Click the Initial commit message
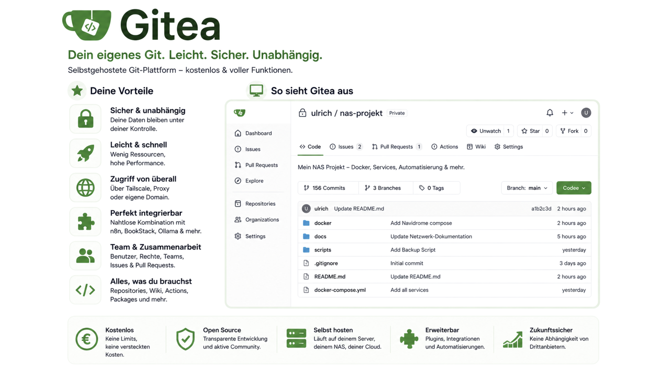 406,263
